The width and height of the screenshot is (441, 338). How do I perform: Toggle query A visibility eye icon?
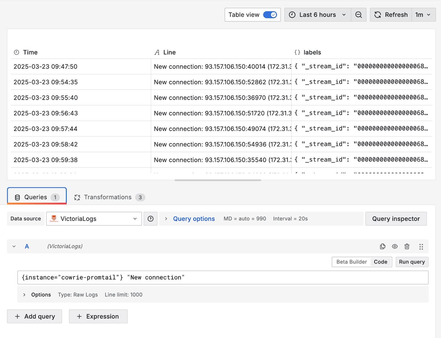tap(395, 247)
